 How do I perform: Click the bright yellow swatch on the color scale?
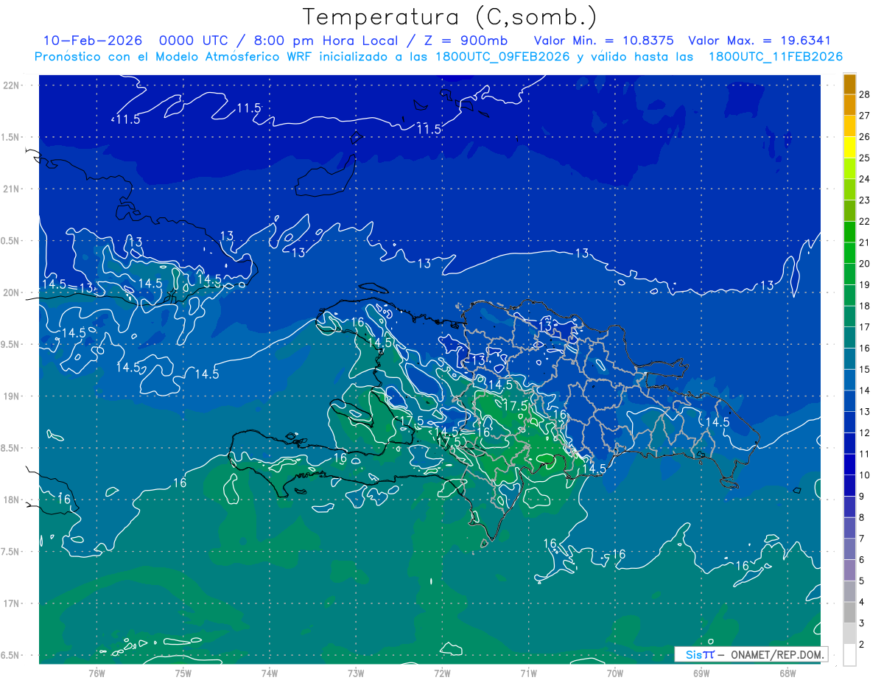(849, 147)
